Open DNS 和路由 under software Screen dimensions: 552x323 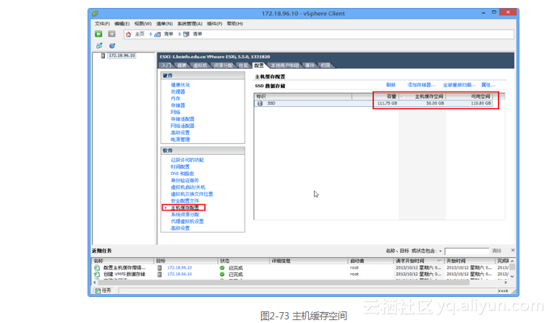click(182, 173)
